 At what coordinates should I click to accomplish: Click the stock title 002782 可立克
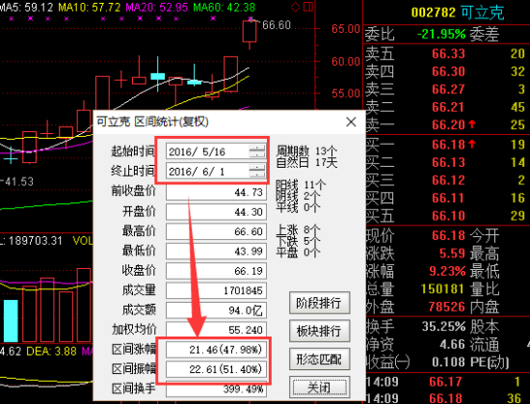[458, 13]
